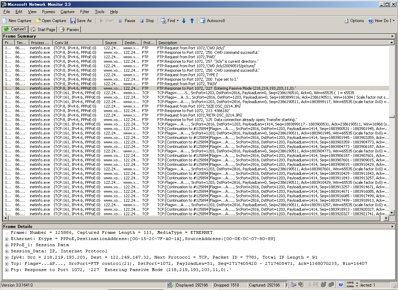Switch to the Start Page tab
The image size is (398, 290).
[x=42, y=29]
